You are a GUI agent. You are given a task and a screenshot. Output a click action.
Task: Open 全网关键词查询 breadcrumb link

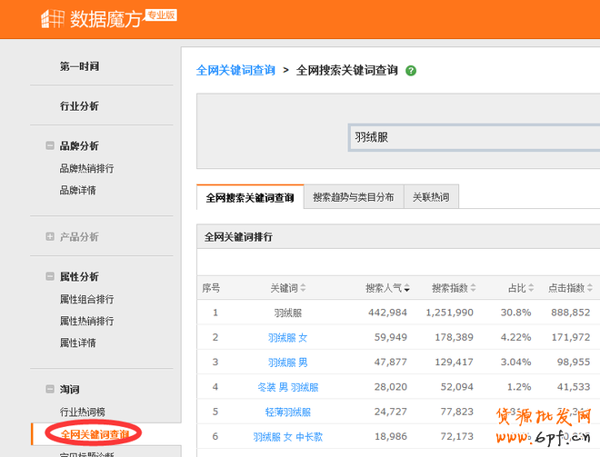[x=235, y=70]
